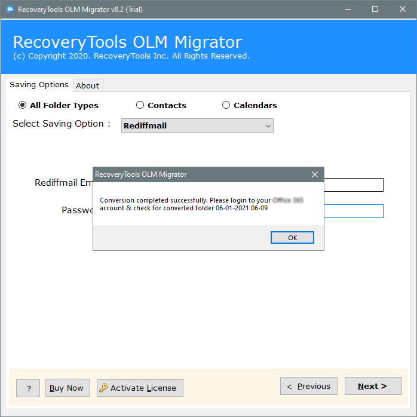Open the Saving Options tab

click(39, 85)
